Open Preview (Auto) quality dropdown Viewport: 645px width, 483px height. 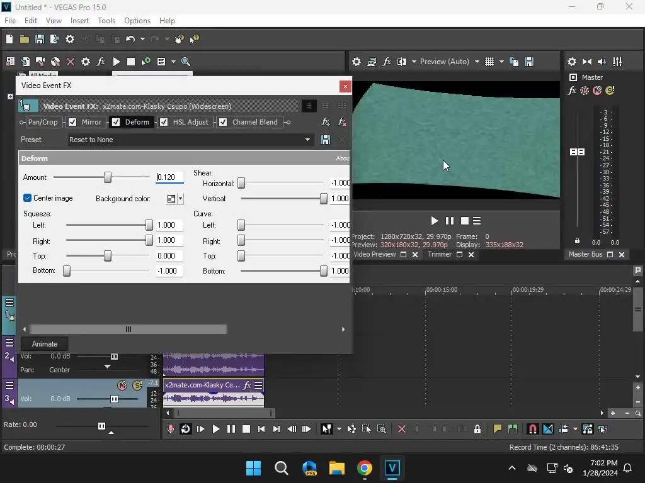pos(477,62)
